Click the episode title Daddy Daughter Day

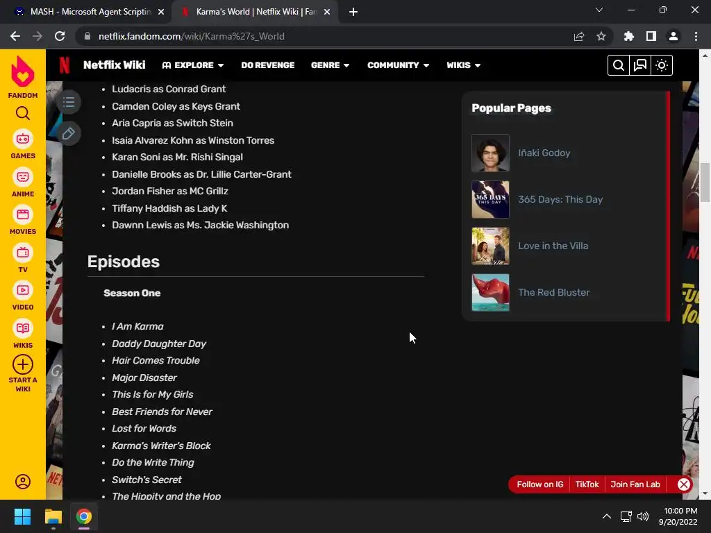click(x=159, y=344)
